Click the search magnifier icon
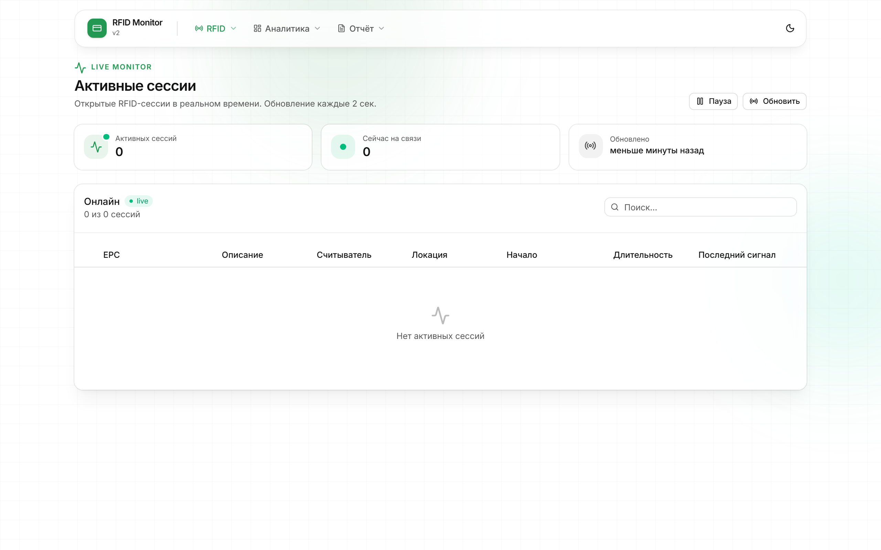881x550 pixels. (615, 207)
